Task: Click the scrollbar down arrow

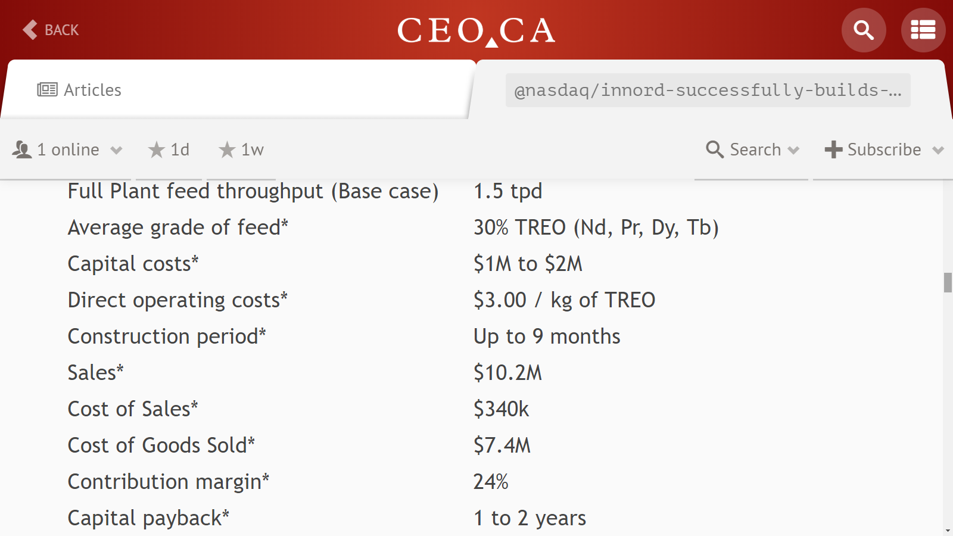Action: [948, 531]
